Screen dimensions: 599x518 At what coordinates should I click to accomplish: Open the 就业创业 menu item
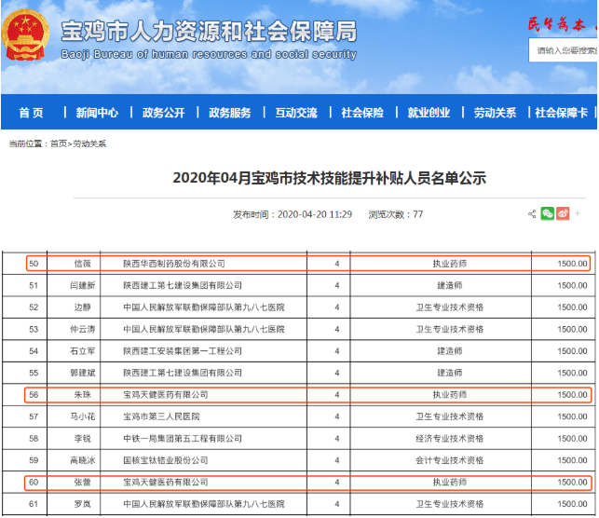[429, 113]
